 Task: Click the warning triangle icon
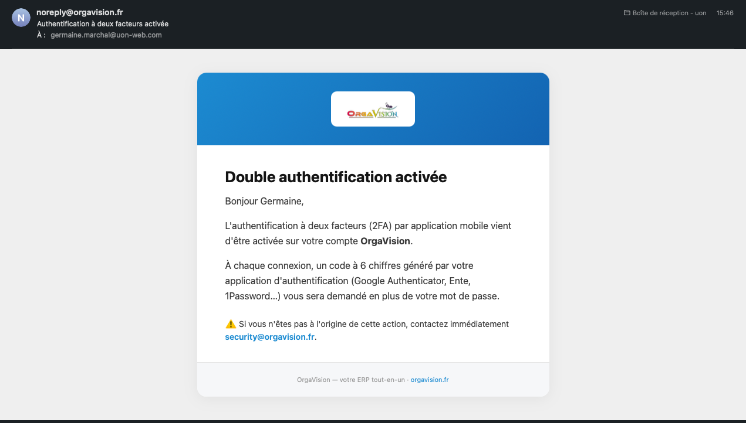tap(231, 324)
